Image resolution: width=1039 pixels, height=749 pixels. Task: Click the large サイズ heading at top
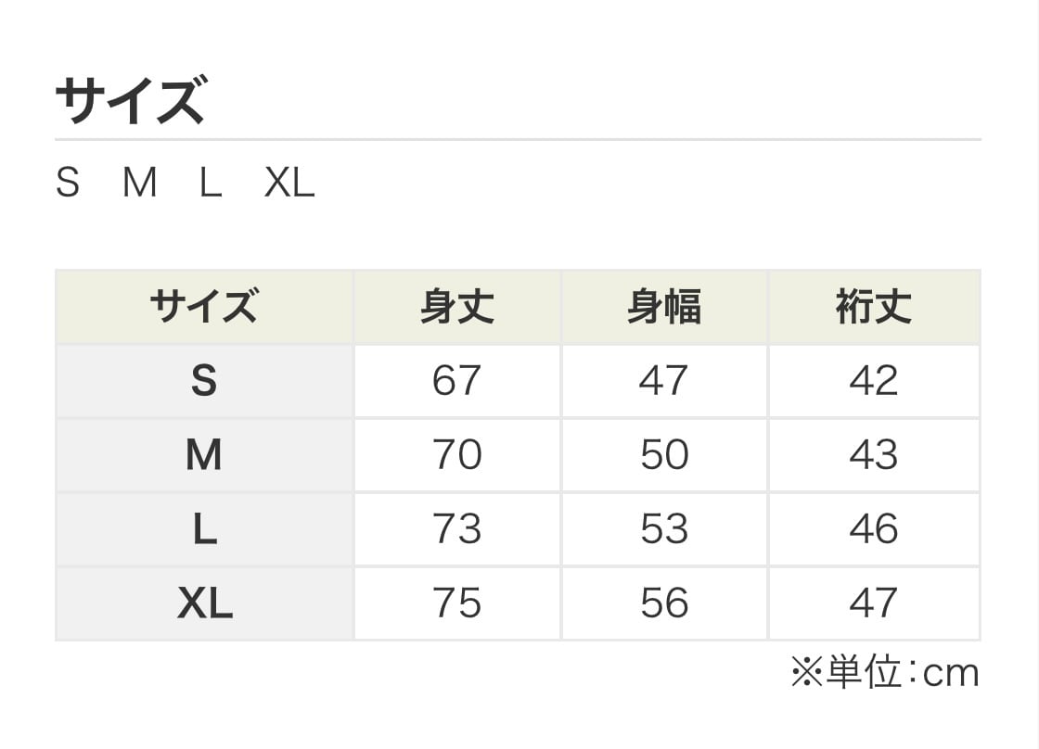click(130, 101)
